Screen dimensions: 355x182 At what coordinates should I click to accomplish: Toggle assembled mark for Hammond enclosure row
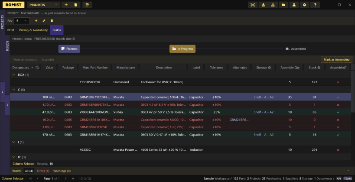338,82
